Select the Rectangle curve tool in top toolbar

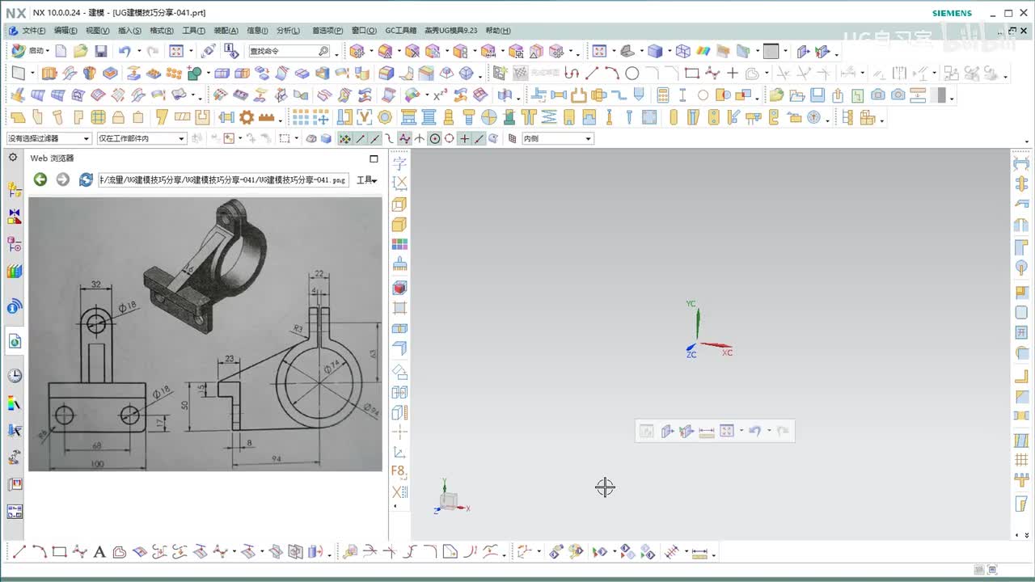coord(691,74)
